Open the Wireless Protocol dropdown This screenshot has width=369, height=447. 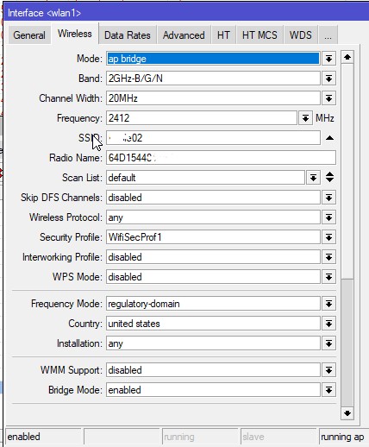click(x=328, y=217)
